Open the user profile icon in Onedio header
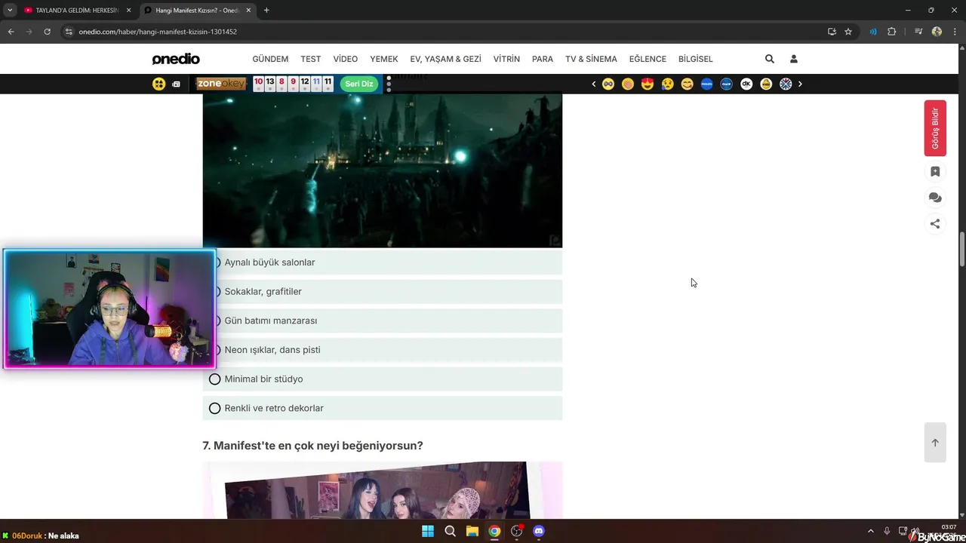This screenshot has height=543, width=966. click(794, 59)
